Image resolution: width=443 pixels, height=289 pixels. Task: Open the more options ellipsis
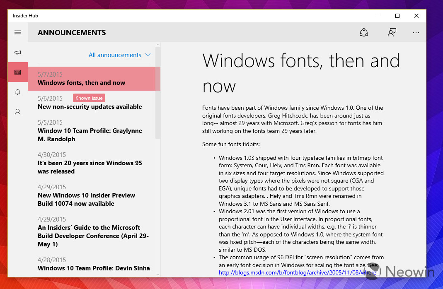[416, 33]
